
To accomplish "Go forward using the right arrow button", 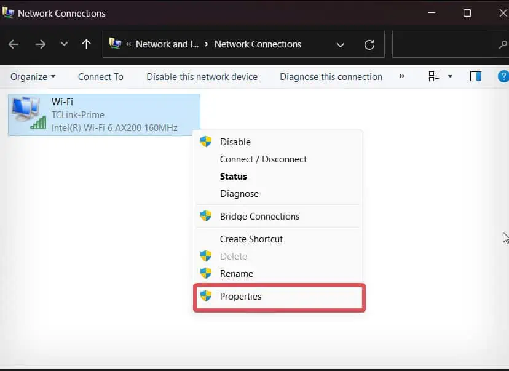I will point(40,44).
